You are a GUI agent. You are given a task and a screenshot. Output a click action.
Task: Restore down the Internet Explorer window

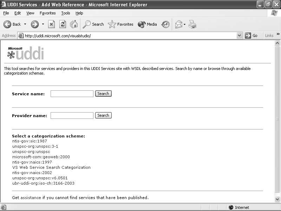[268, 4]
